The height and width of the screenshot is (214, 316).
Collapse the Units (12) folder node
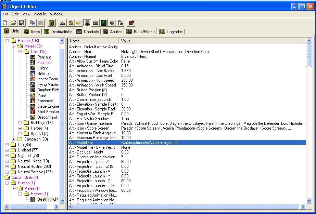pyautogui.click(x=20, y=52)
